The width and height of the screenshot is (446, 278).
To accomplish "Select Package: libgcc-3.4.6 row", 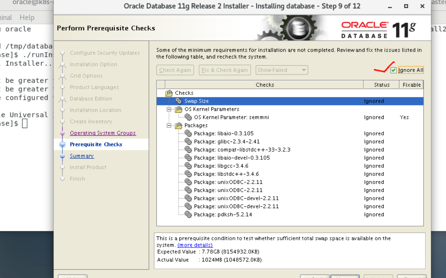I will (x=290, y=166).
